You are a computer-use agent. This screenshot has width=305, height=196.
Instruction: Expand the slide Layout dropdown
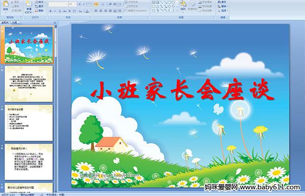tap(40, 2)
